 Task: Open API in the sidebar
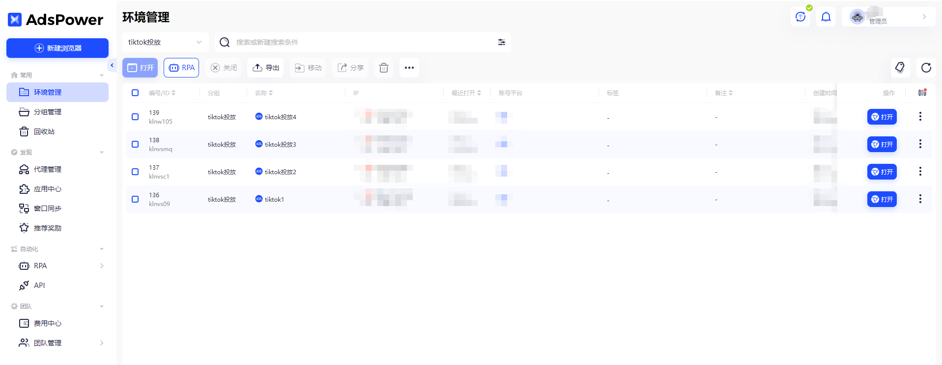click(57, 286)
